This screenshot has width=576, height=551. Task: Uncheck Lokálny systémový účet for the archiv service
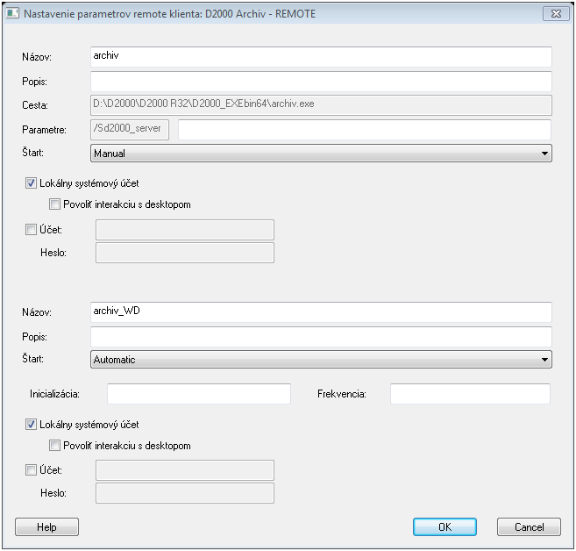tap(32, 183)
